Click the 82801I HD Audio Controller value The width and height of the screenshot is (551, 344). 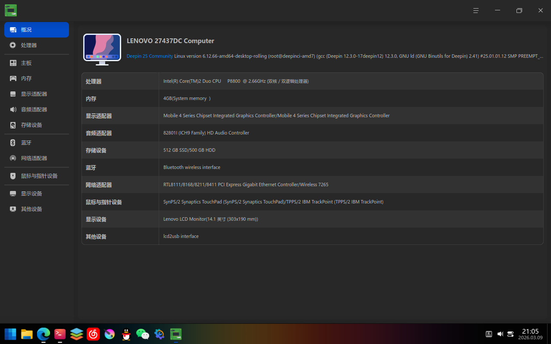click(206, 133)
